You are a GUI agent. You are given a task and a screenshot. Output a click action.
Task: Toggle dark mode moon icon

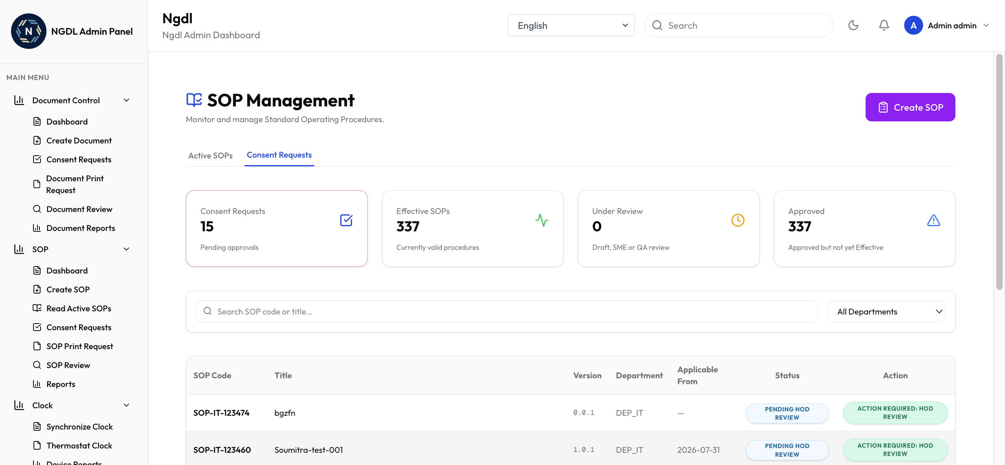click(853, 25)
